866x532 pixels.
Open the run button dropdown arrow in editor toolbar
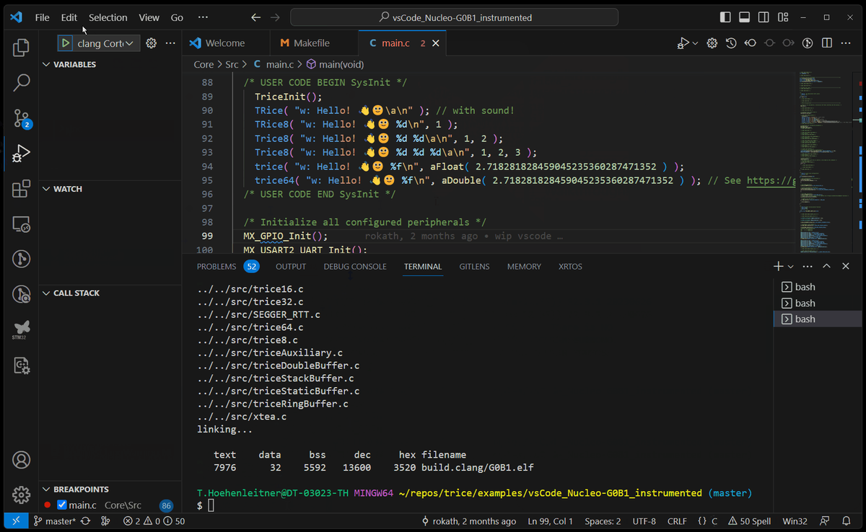click(x=695, y=43)
